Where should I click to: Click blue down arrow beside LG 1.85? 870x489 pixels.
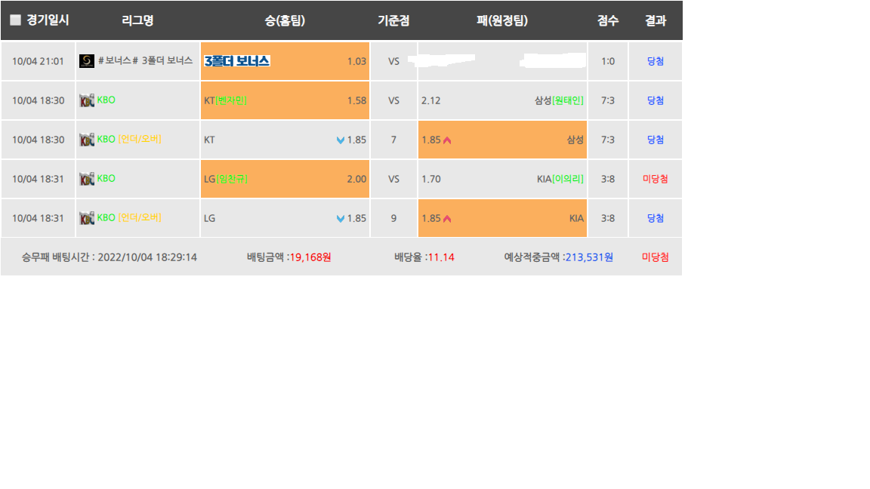[341, 218]
